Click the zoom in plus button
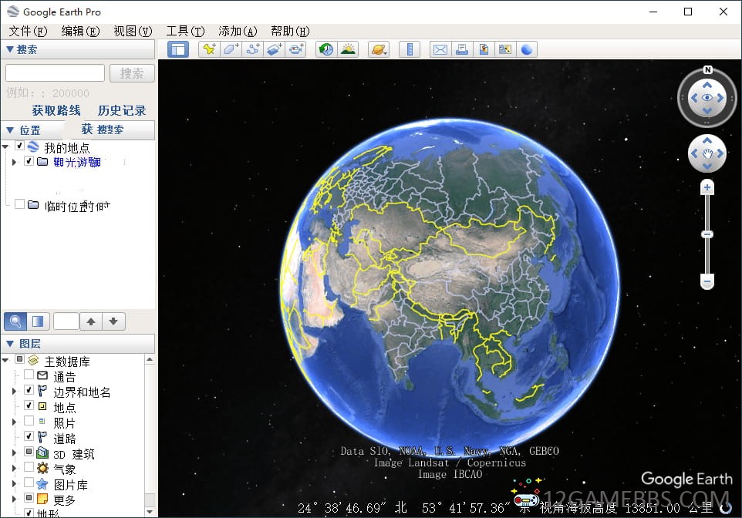 click(x=707, y=187)
